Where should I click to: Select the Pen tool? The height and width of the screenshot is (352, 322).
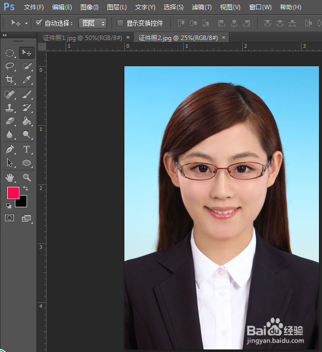(x=10, y=149)
